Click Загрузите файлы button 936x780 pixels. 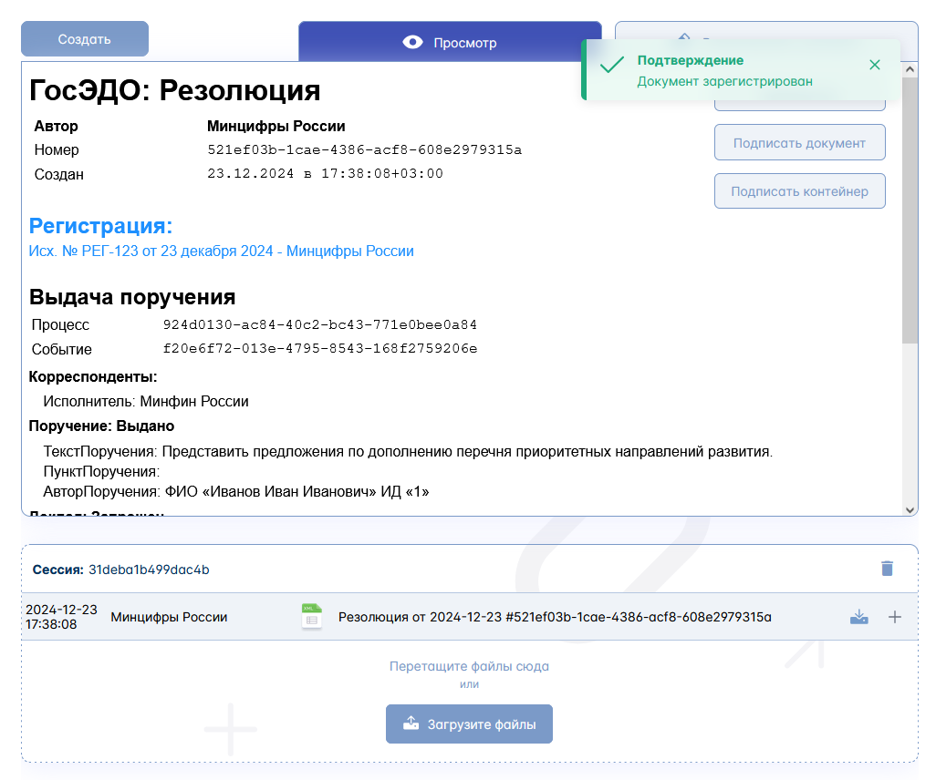[469, 724]
